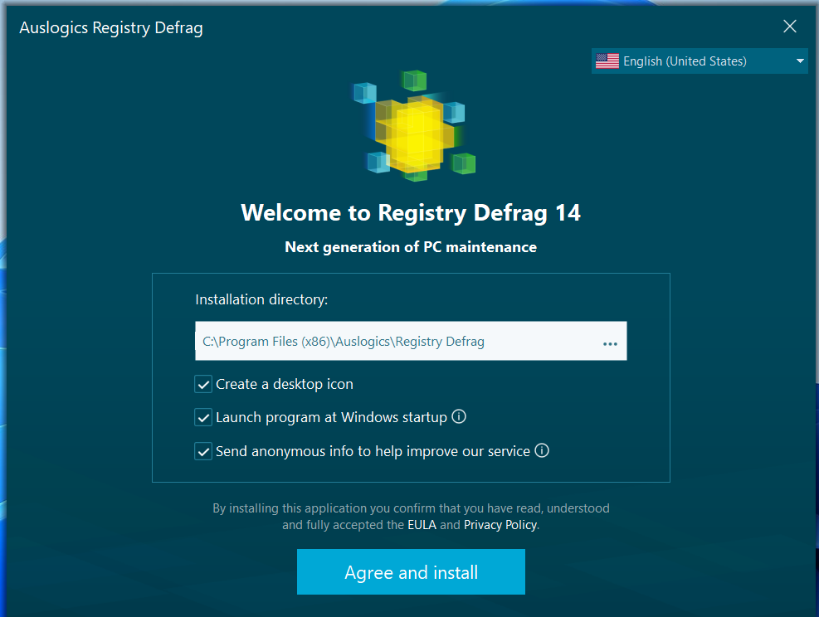Disable Launch program at Windows startup

click(203, 418)
